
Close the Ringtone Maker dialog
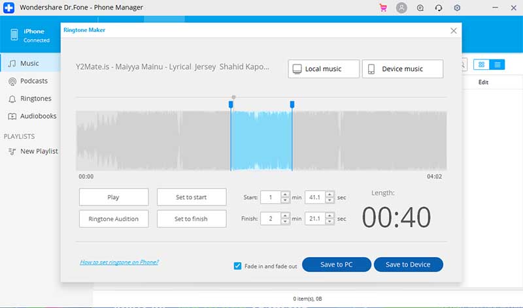click(x=453, y=31)
